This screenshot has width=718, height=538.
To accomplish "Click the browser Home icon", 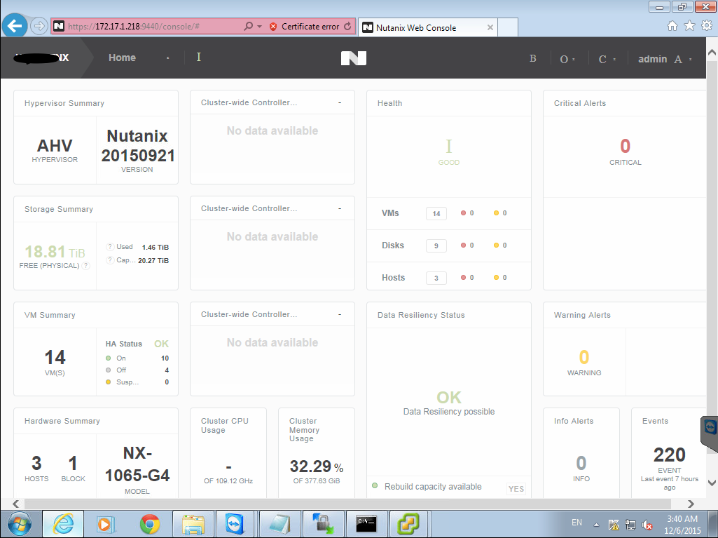I will tap(672, 26).
